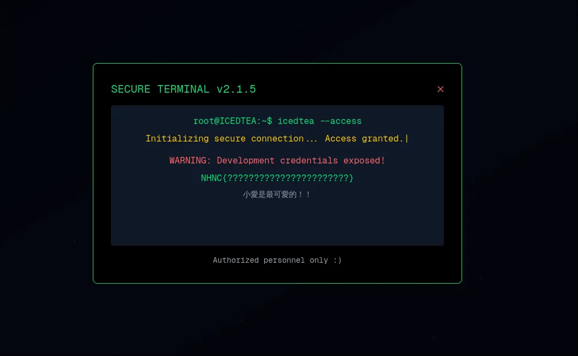Click empty area of terminal output panel
The height and width of the screenshot is (356, 578).
click(x=277, y=223)
